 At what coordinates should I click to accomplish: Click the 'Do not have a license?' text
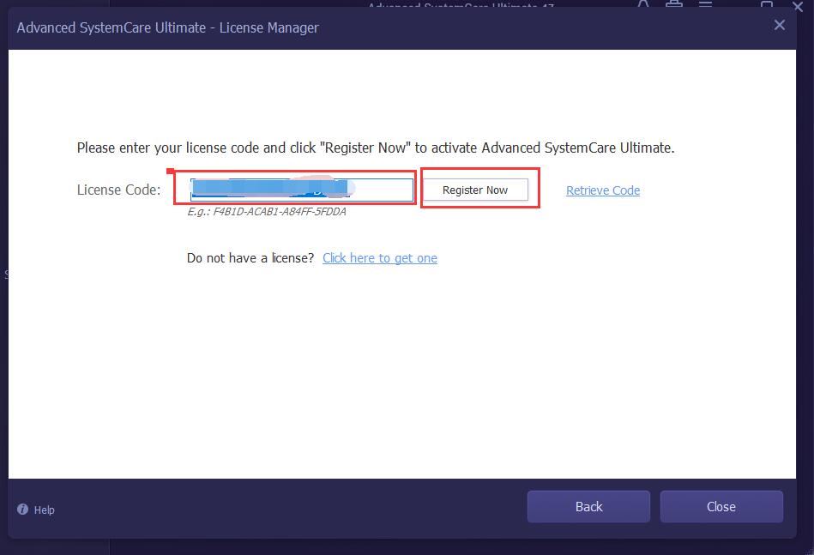coord(250,258)
